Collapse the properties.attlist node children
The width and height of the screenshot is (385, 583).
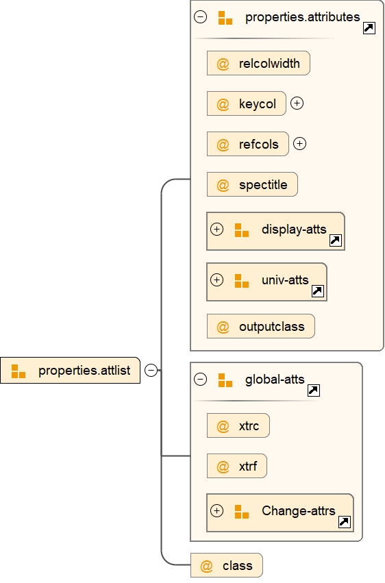[x=151, y=371]
